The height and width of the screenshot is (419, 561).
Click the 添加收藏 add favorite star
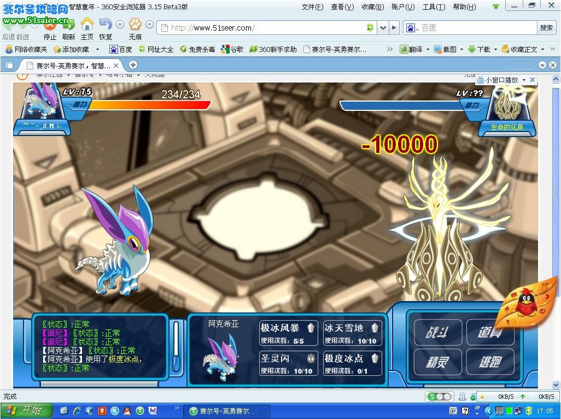(71, 49)
